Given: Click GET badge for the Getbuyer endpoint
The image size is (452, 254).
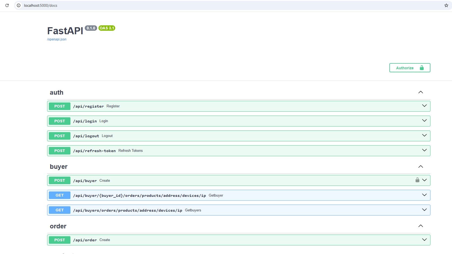Looking at the screenshot, I should (60, 195).
